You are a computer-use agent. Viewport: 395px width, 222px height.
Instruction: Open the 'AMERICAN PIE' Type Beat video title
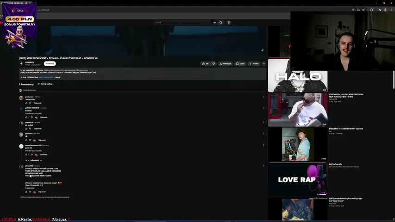(345, 129)
